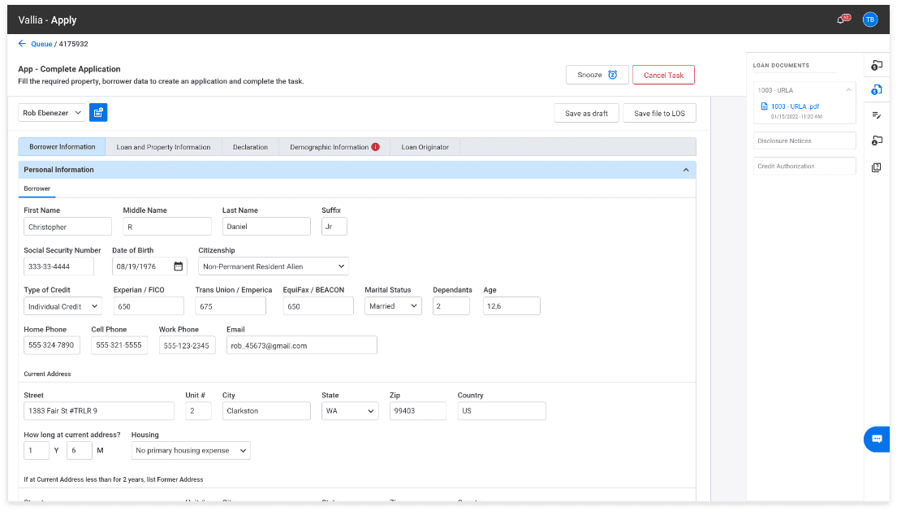The height and width of the screenshot is (511, 897).
Task: Open the Loan and Property Information tab
Action: pos(163,147)
